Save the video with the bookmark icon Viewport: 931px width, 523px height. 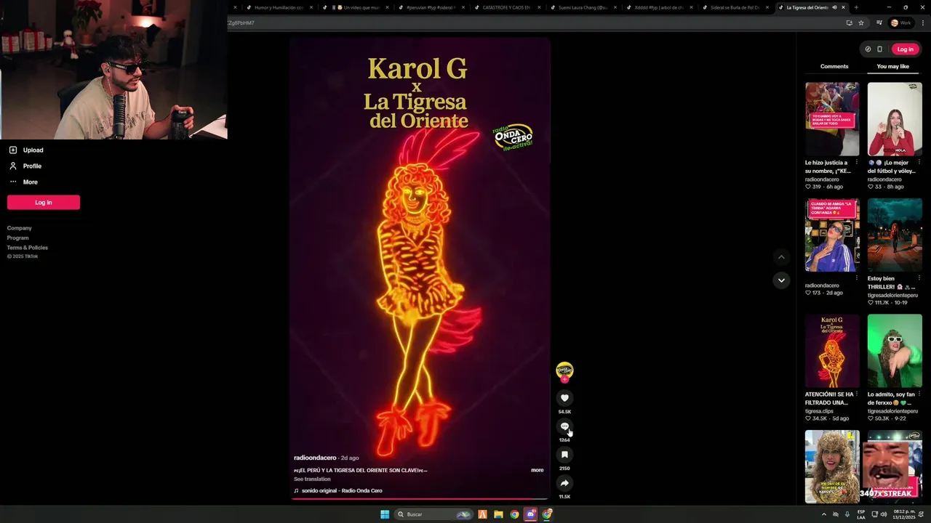(x=564, y=455)
